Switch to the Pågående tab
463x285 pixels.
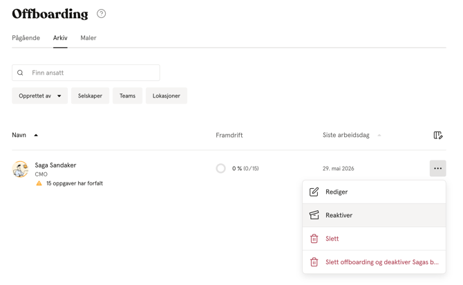click(x=26, y=38)
